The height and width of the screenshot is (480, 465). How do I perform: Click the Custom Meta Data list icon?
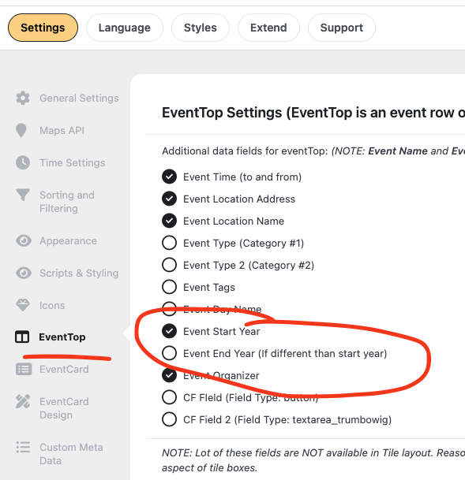(23, 447)
